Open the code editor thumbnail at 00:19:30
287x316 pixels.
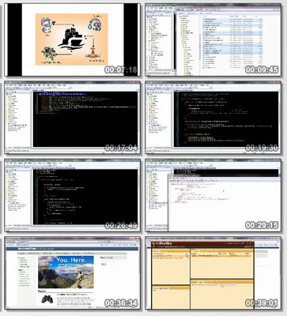(x=213, y=117)
